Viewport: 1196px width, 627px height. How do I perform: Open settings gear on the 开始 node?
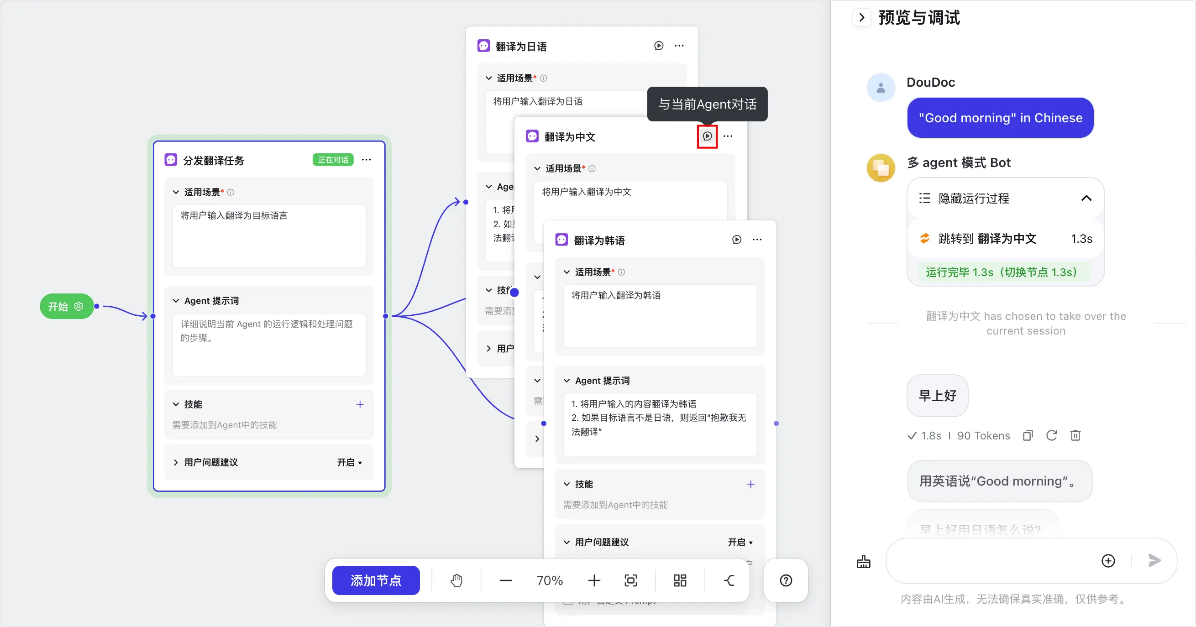point(79,306)
